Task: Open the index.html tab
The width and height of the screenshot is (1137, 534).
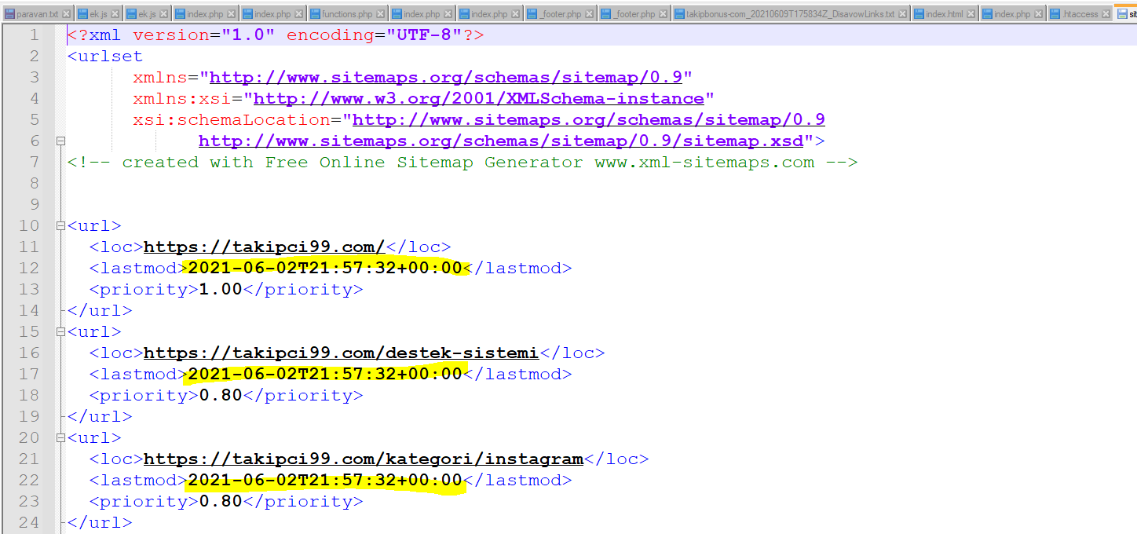Action: [x=944, y=14]
